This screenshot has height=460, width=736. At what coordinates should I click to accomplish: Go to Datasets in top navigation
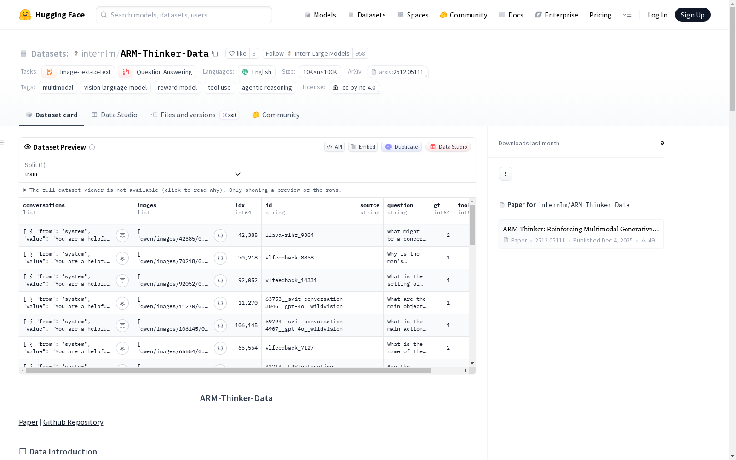tap(367, 15)
